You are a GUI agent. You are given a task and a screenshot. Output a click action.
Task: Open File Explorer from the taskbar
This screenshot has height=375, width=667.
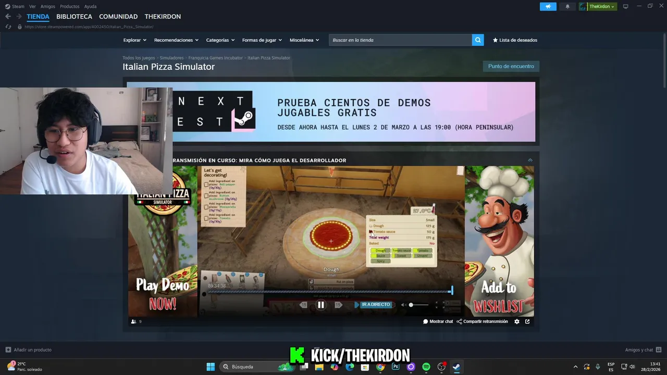click(319, 367)
